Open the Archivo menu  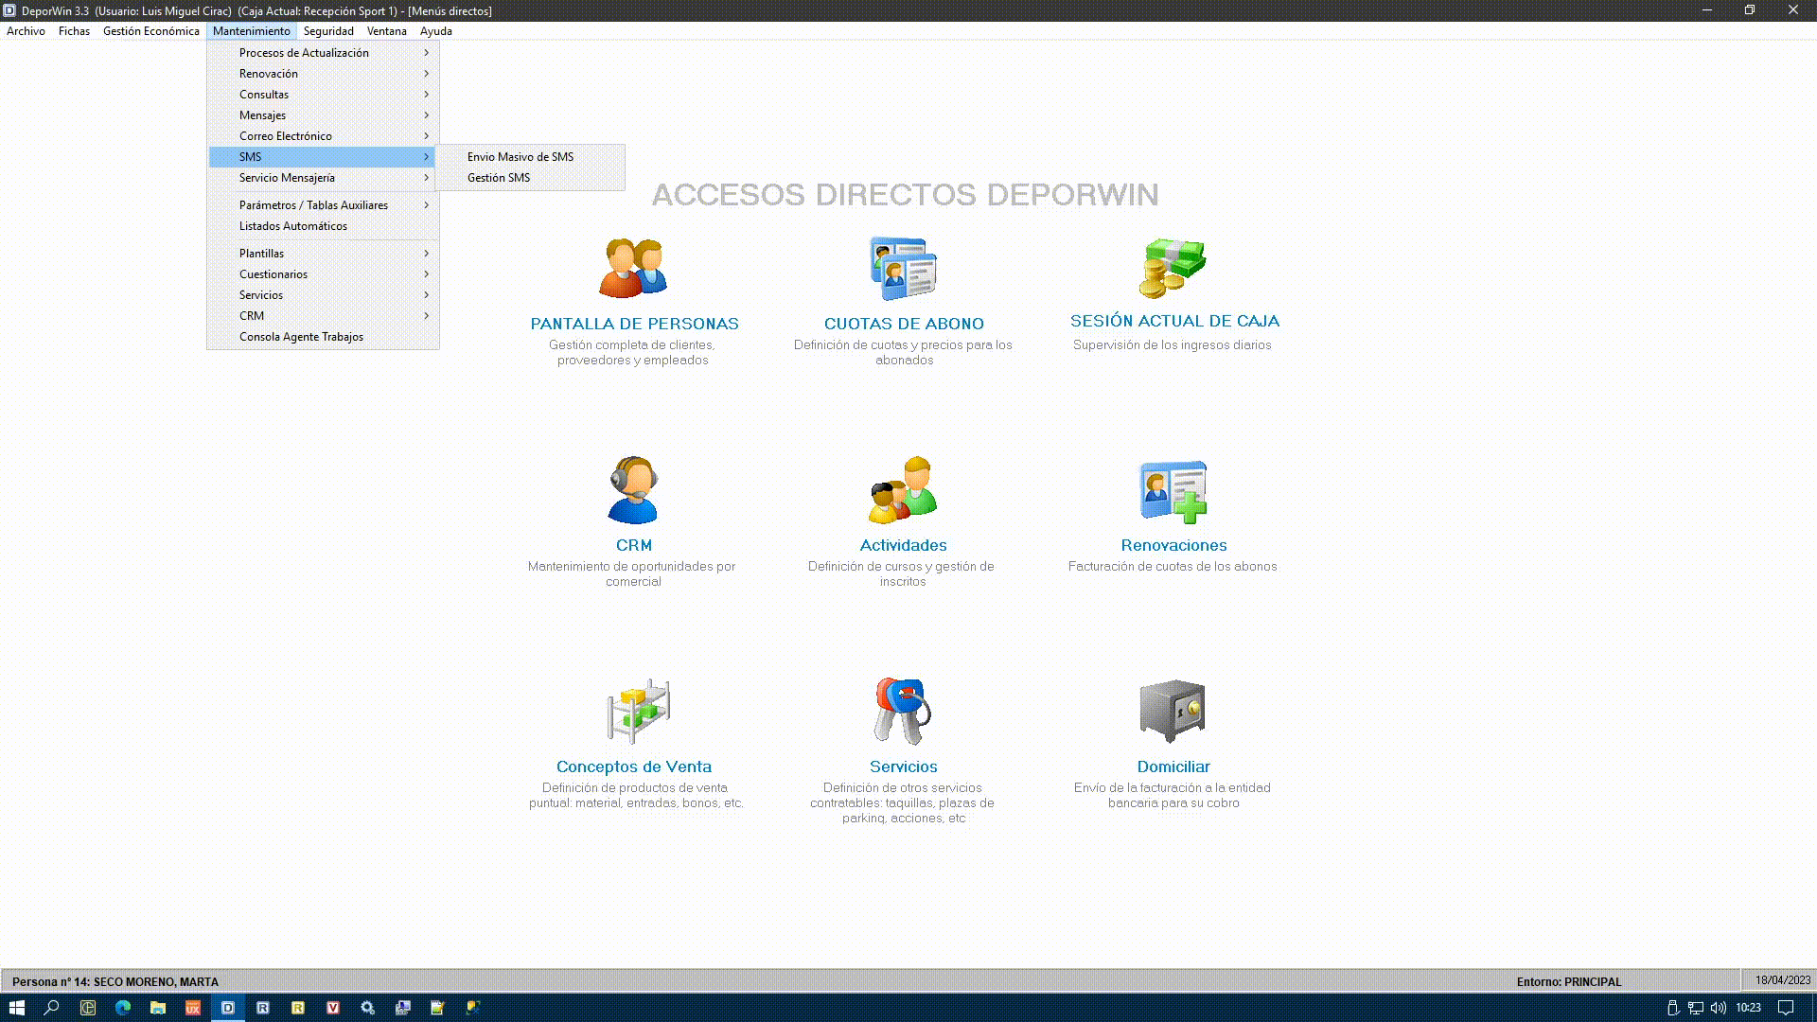[x=26, y=31]
